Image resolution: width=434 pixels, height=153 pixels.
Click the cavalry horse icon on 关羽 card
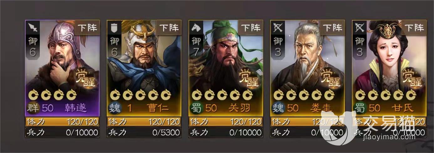(x=196, y=28)
